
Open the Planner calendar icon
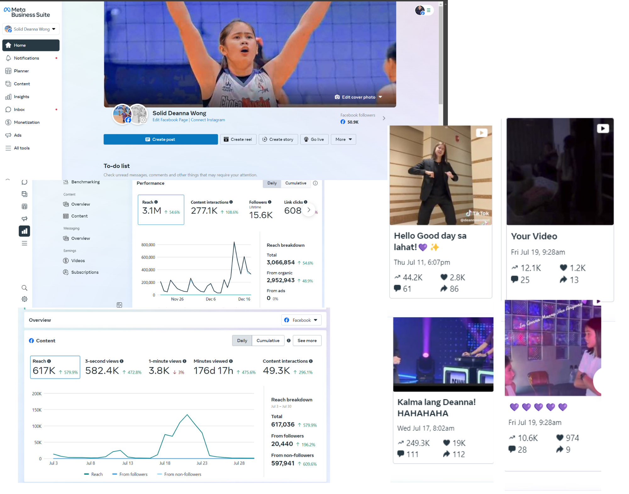point(8,71)
